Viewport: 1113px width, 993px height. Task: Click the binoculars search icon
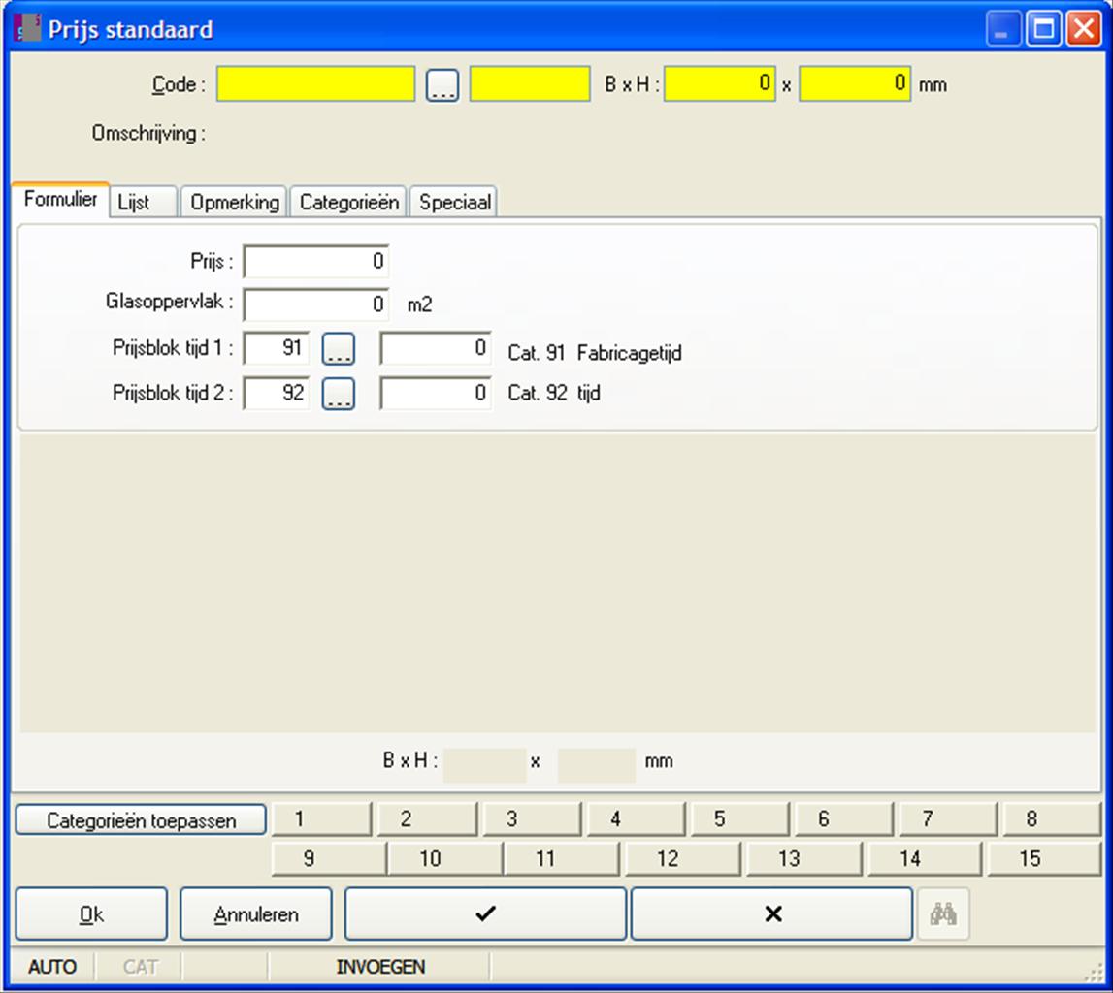coord(942,913)
